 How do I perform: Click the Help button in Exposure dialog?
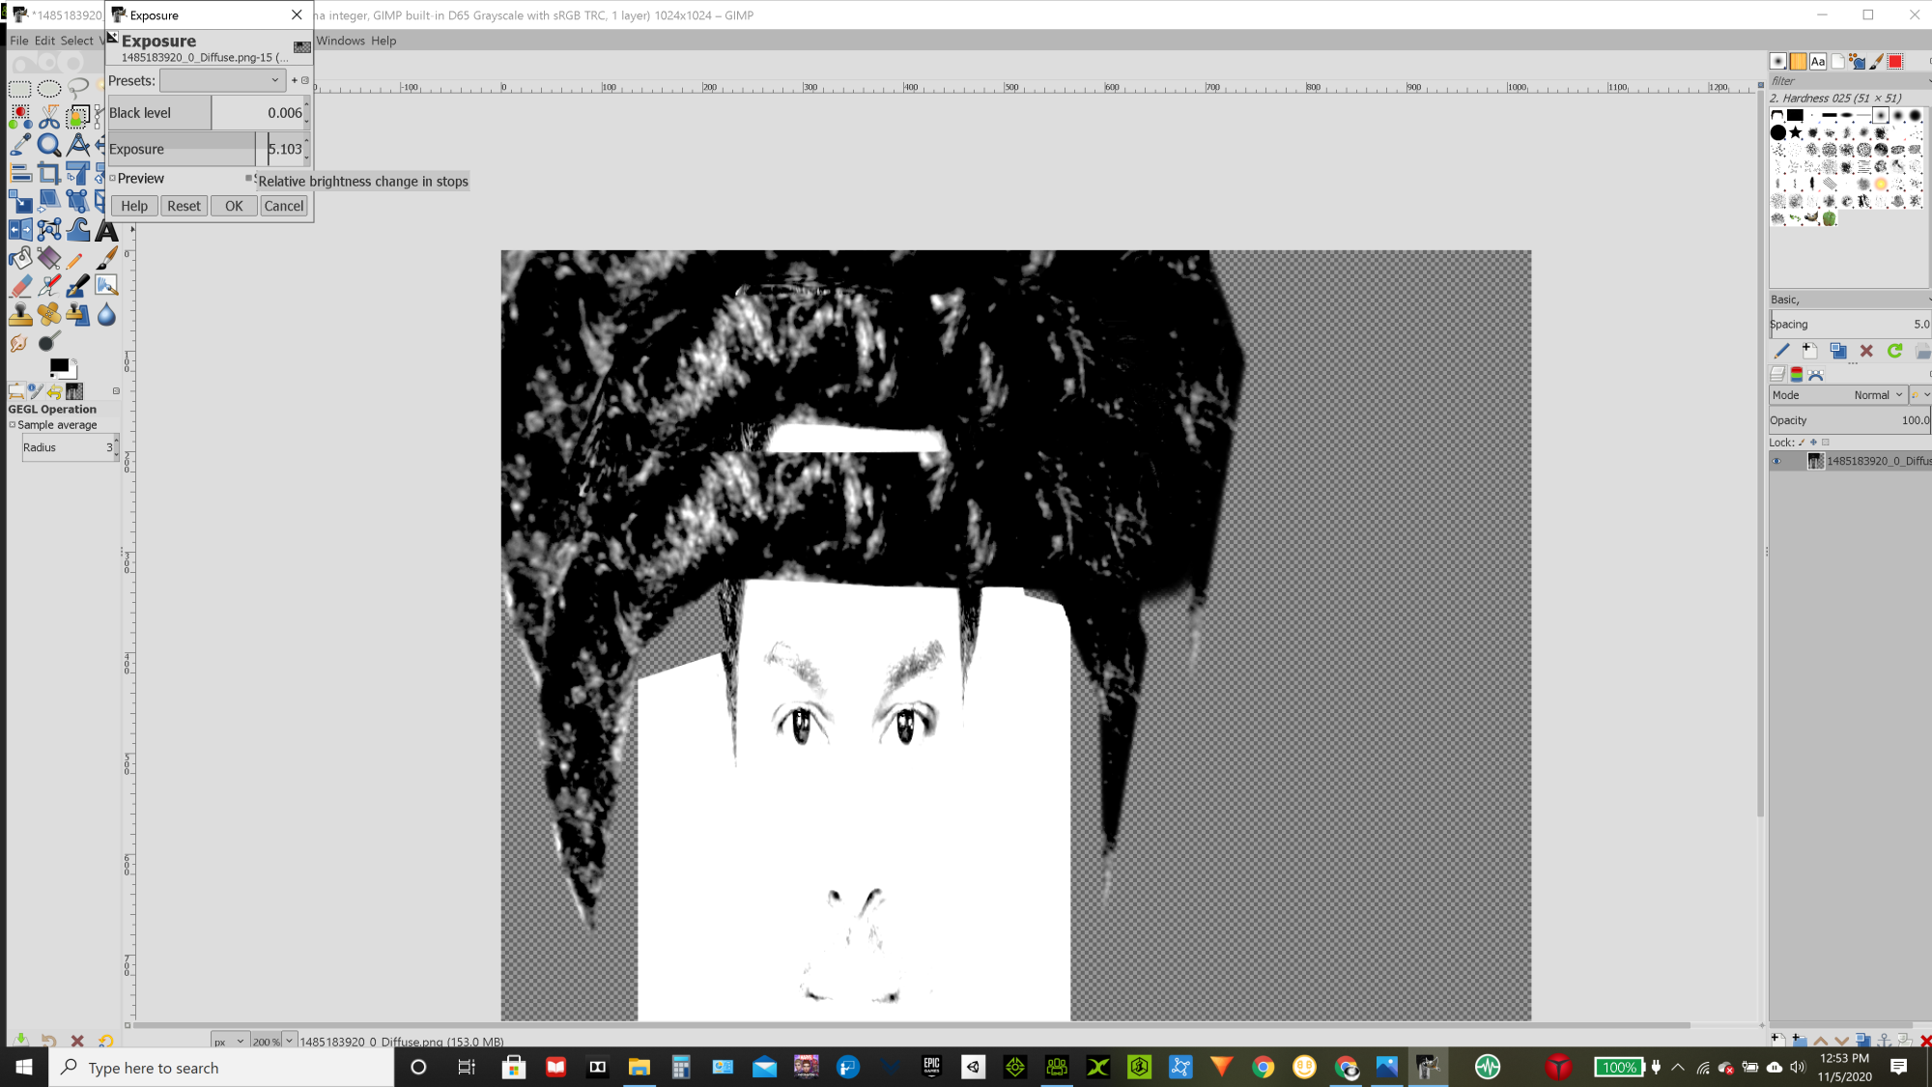[x=134, y=206]
